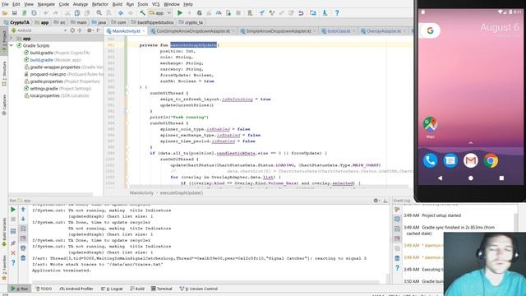Pin the Run tab
Screen dimensions: 526x296
[13, 243]
